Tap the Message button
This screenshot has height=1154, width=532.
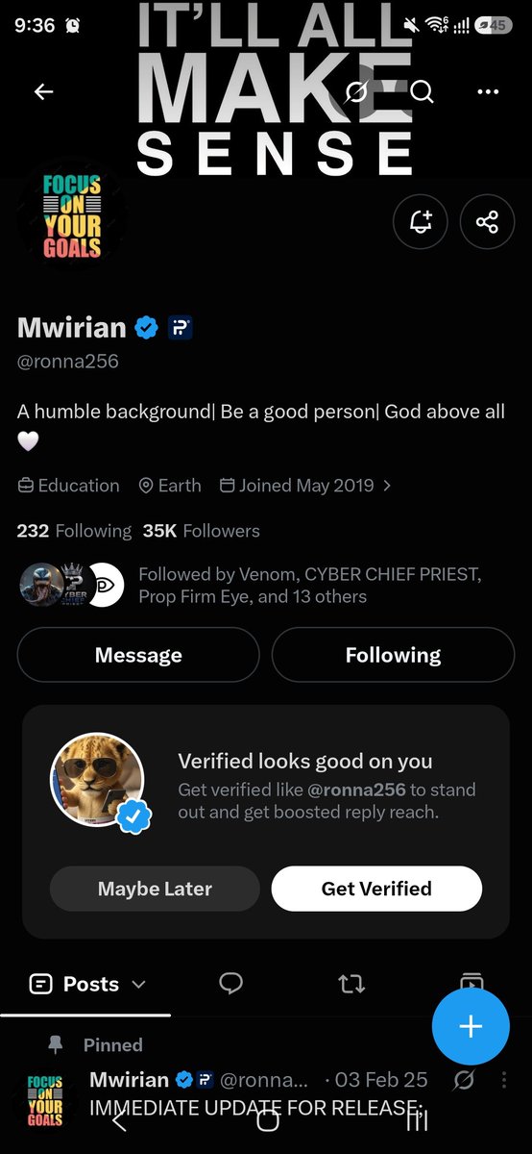pos(138,655)
